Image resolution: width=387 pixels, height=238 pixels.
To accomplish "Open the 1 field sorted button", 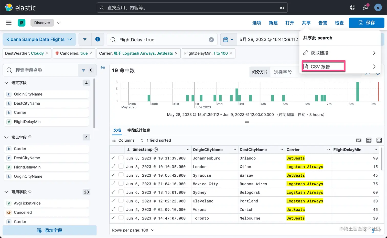I will (x=156, y=140).
